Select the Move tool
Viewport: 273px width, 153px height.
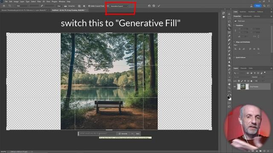pos(229,14)
